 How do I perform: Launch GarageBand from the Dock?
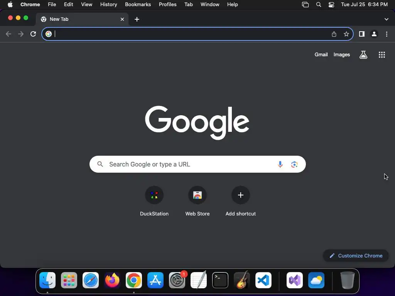point(242,280)
